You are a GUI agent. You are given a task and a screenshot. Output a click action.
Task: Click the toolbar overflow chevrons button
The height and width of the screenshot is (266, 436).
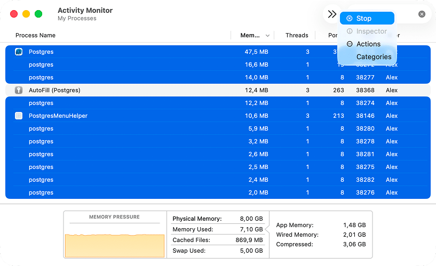(x=332, y=14)
